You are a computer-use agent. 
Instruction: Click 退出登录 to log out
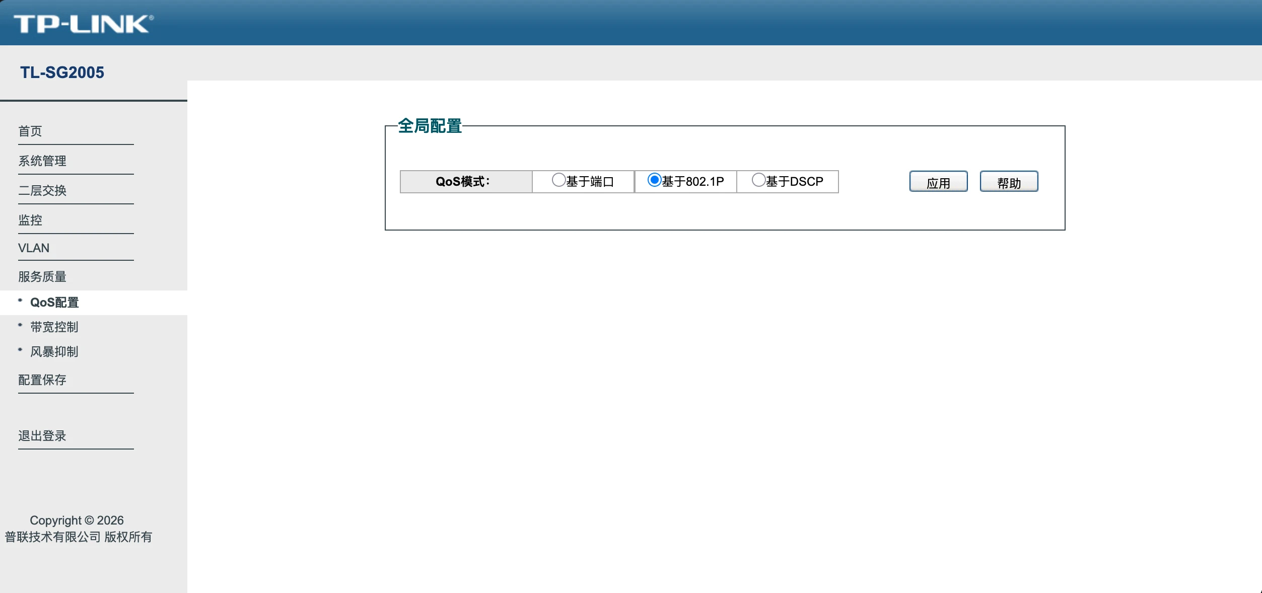42,436
